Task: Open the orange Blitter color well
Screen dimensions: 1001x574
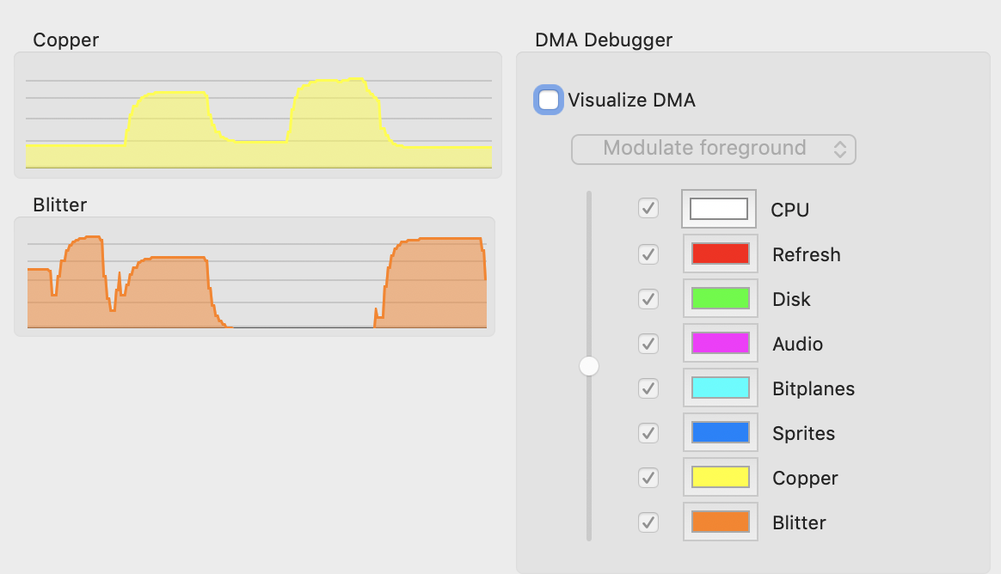Action: pyautogui.click(x=720, y=521)
